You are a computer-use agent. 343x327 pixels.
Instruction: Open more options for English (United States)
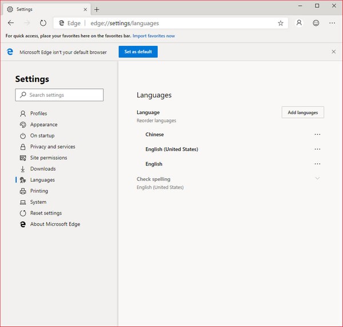point(317,149)
